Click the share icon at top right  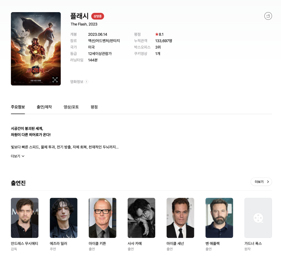click(x=268, y=16)
